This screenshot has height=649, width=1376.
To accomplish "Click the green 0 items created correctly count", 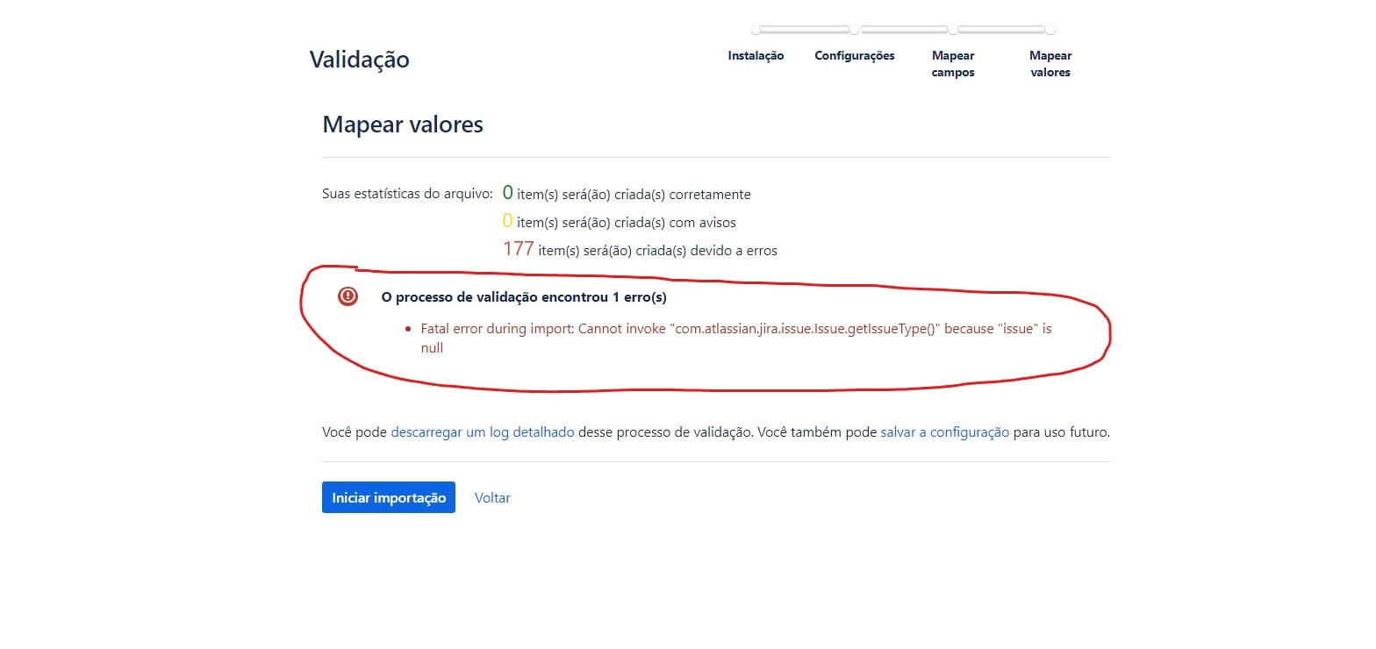I will (508, 193).
